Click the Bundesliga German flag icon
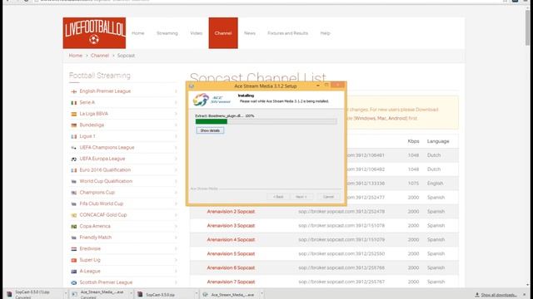The height and width of the screenshot is (299, 533). click(x=74, y=125)
